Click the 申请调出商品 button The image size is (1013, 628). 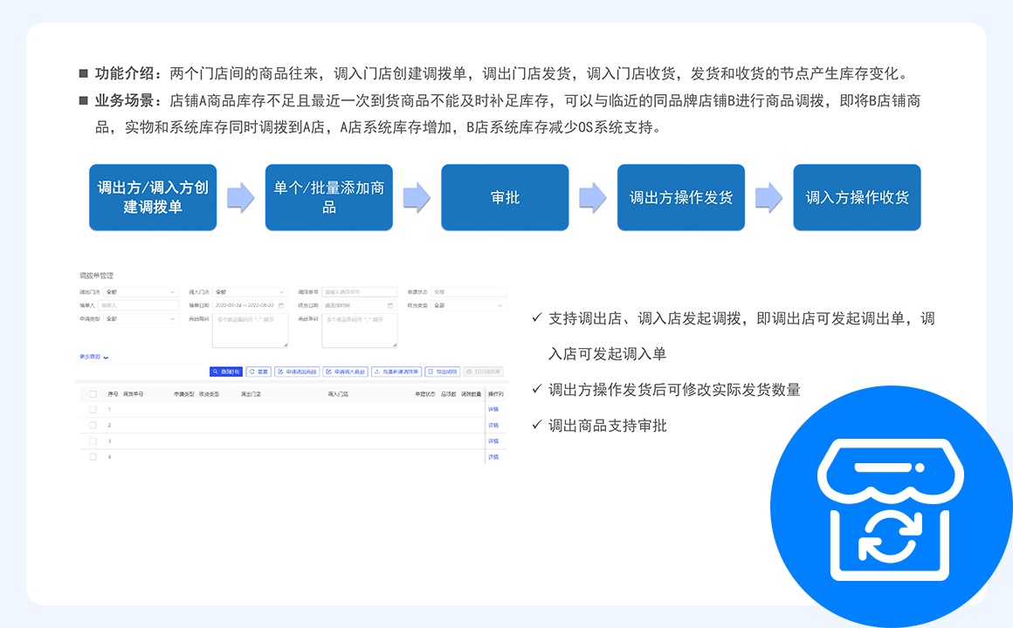click(297, 372)
